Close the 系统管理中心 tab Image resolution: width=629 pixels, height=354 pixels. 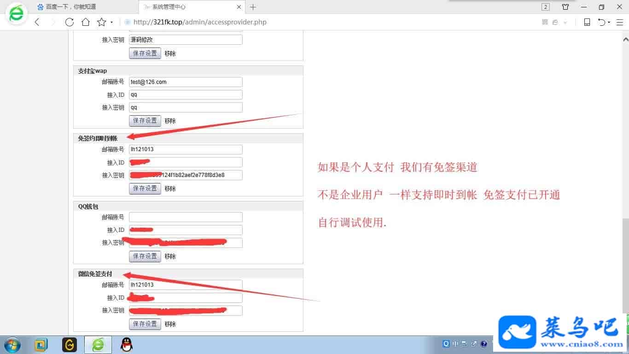[x=239, y=7]
